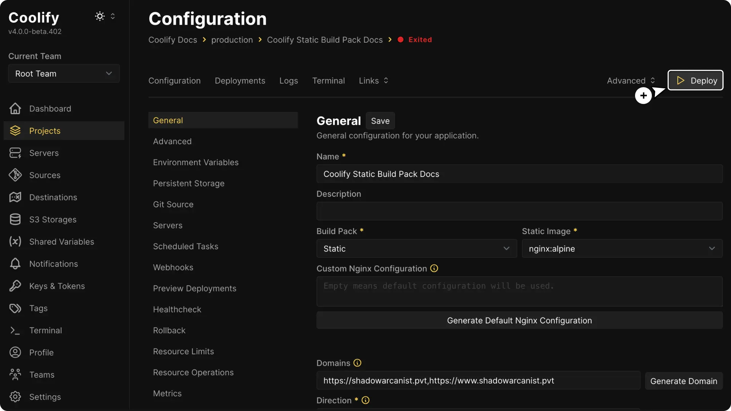Open Sources using its sidebar icon
This screenshot has height=411, width=731.
(x=15, y=175)
